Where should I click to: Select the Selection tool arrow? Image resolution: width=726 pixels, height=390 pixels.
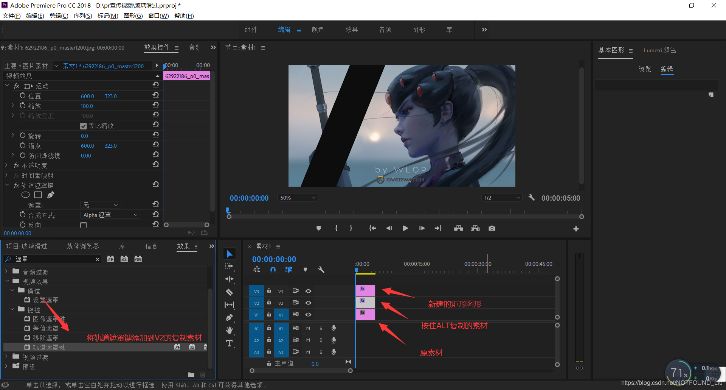(229, 254)
